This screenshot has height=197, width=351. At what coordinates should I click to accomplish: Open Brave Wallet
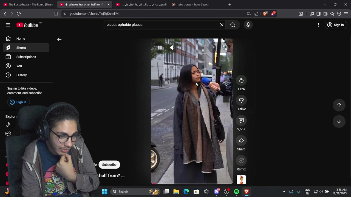pyautogui.click(x=325, y=14)
